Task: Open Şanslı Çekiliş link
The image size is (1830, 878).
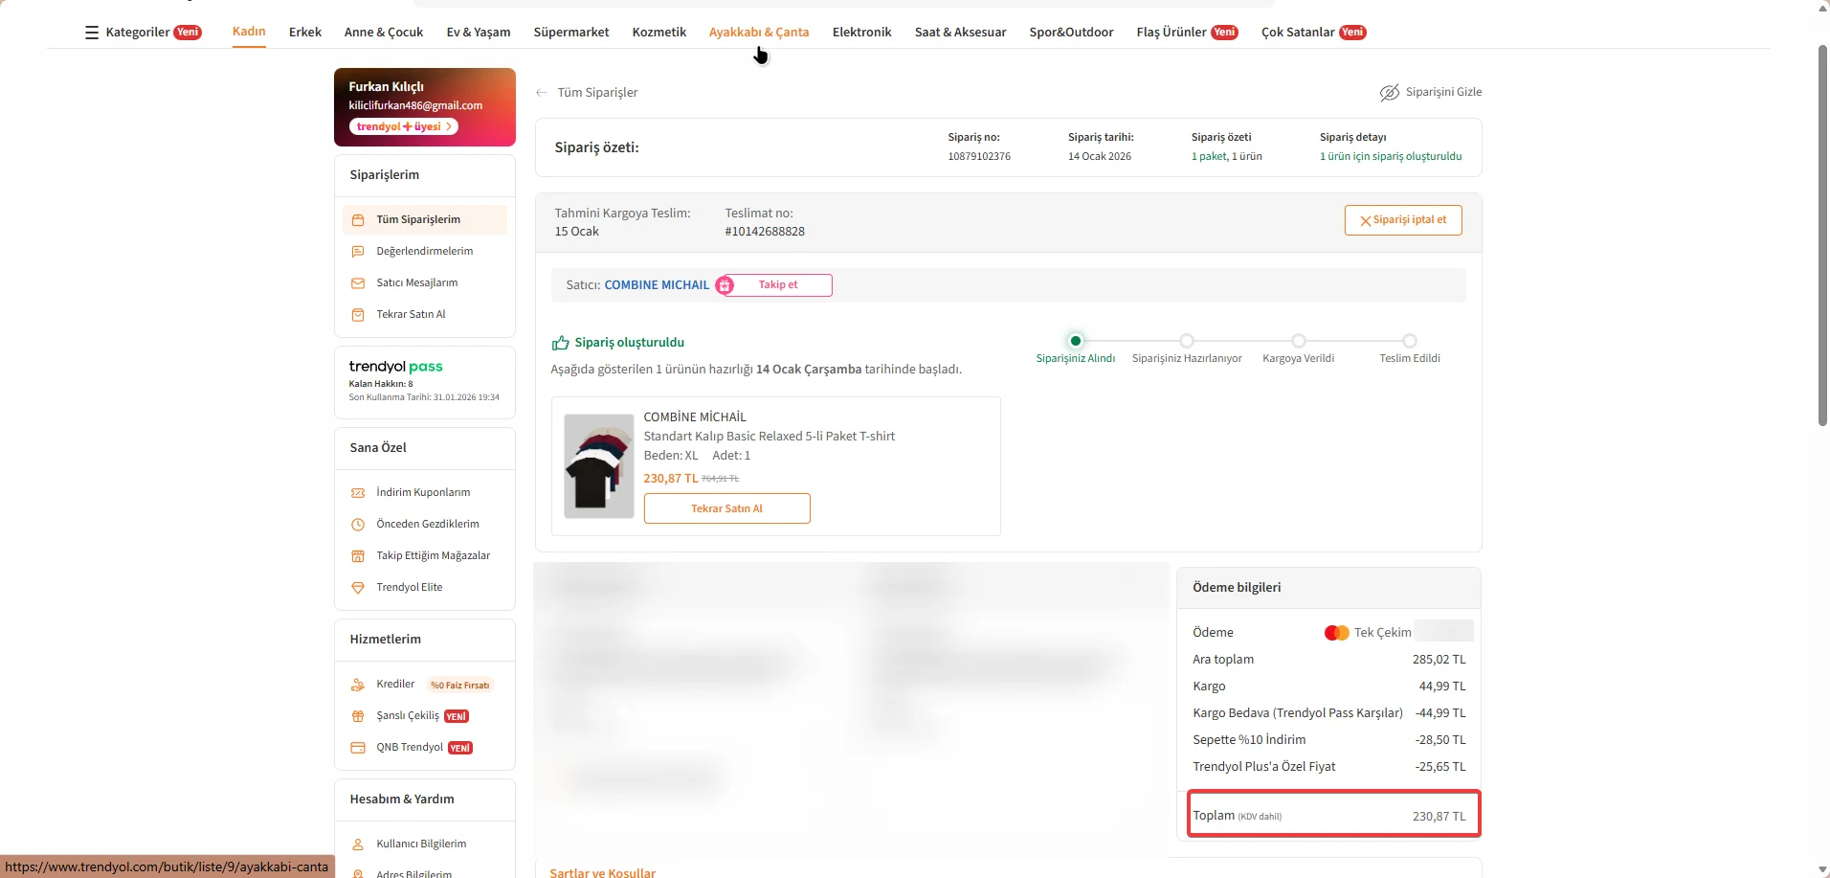Action: click(408, 716)
